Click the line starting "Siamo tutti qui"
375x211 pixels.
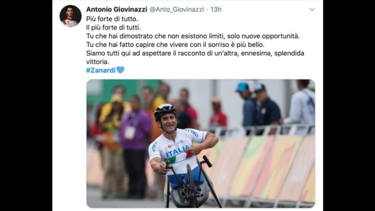[195, 53]
